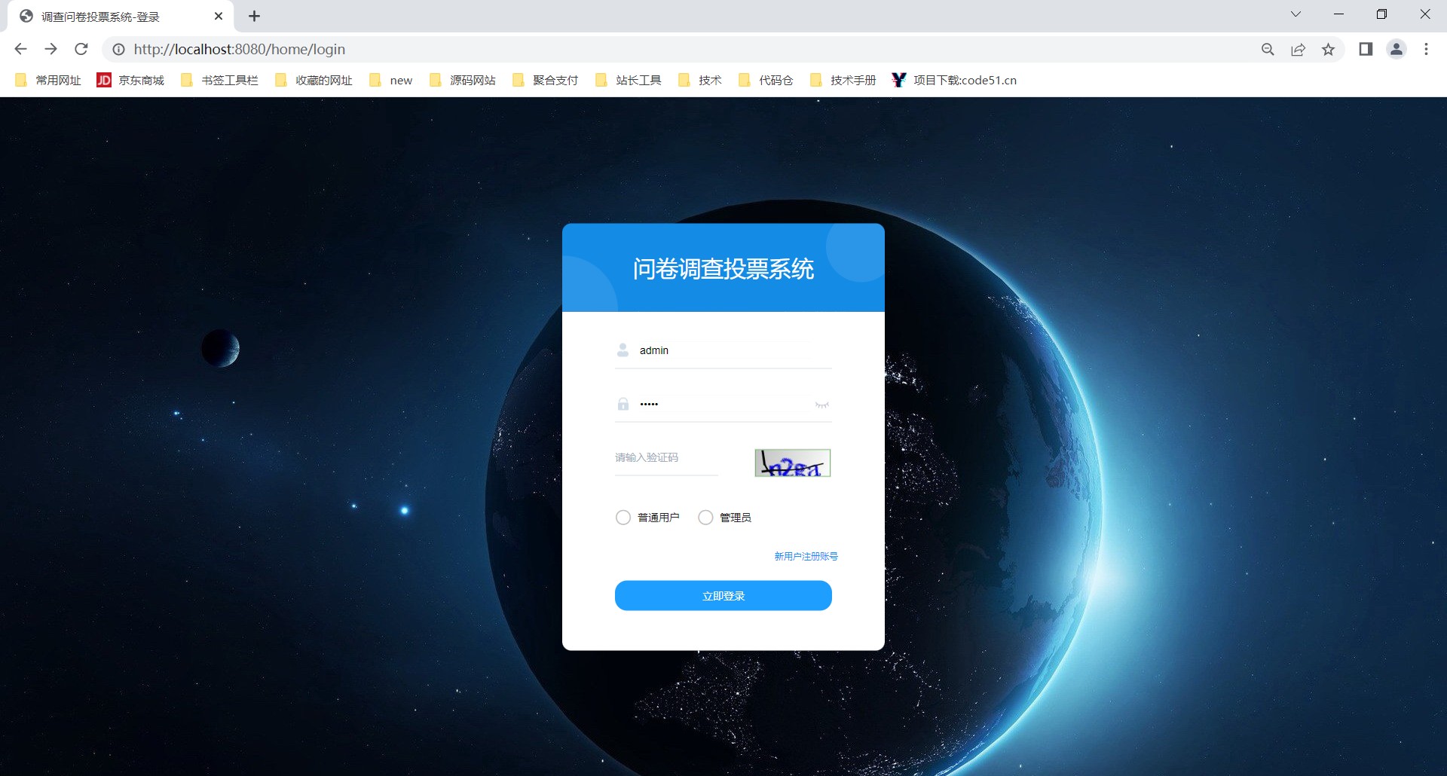Open the 常用网址 bookmark folder
The height and width of the screenshot is (776, 1447).
pos(48,80)
